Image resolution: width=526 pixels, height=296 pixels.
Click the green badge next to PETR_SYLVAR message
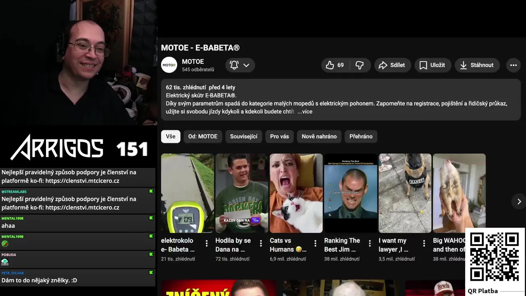tap(151, 273)
